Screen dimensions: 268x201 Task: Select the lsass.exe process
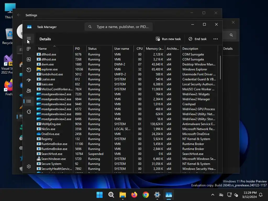point(127,84)
